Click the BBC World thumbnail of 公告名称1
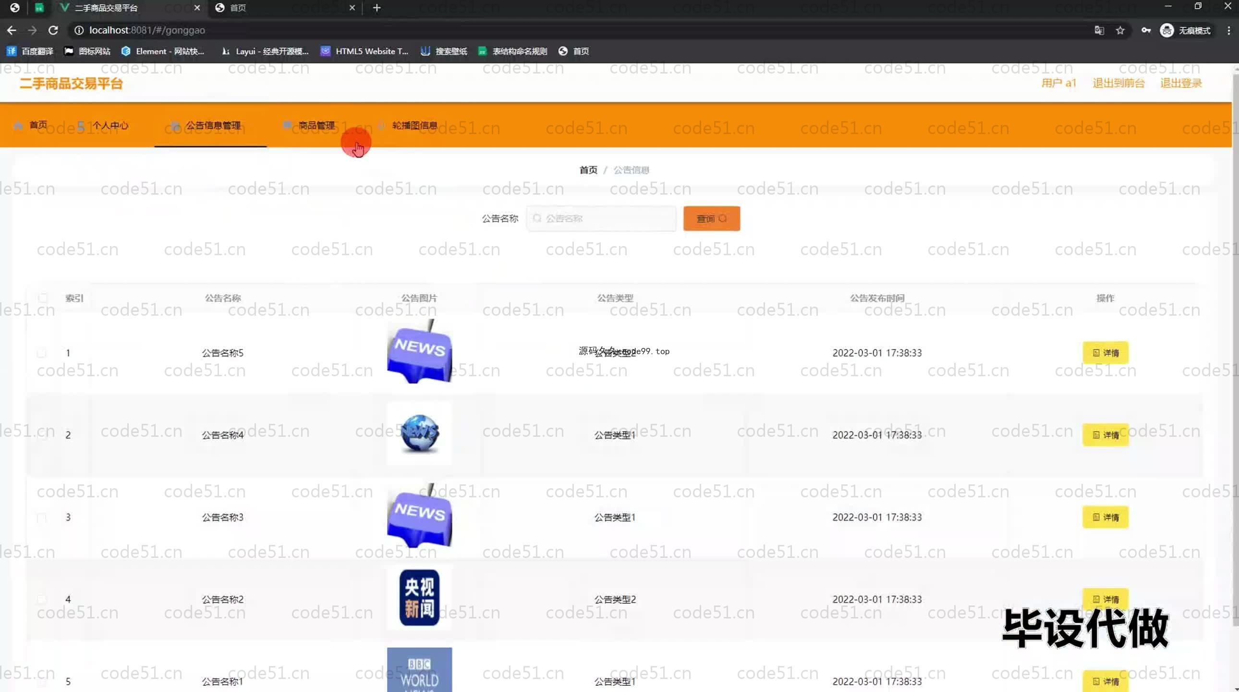The height and width of the screenshot is (692, 1239). (x=419, y=670)
